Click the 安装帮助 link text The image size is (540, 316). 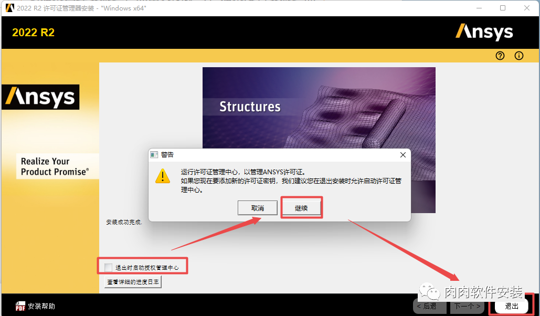pos(41,306)
